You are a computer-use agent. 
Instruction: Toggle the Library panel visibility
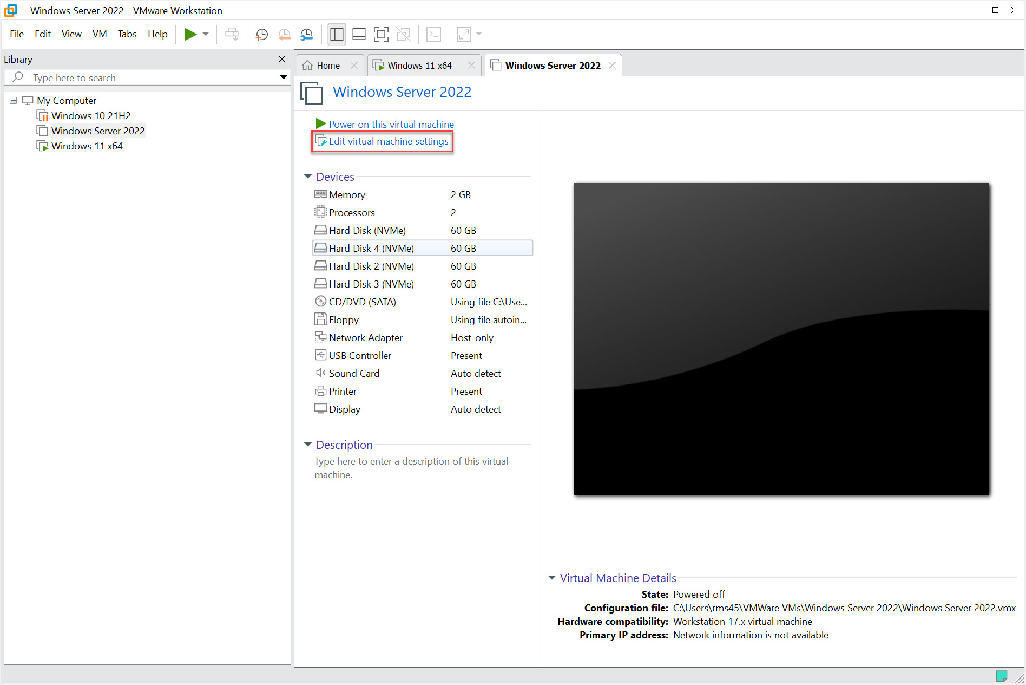point(336,34)
